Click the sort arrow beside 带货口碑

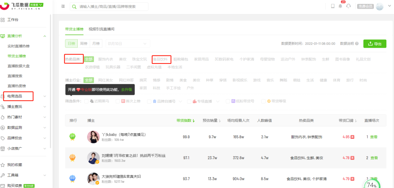click(356, 120)
